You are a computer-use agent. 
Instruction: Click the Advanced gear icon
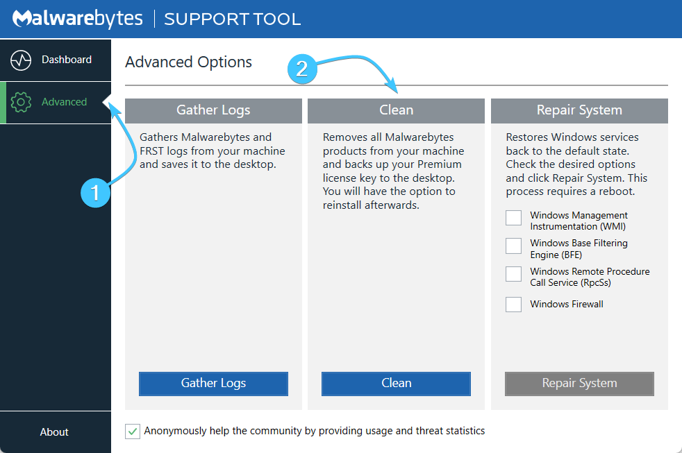21,102
